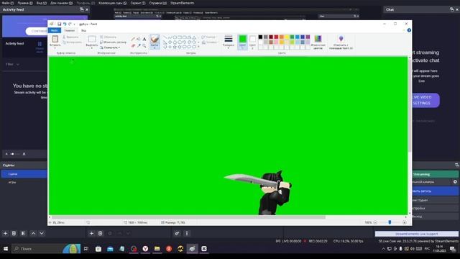Open Edit colors in Paint
Image resolution: width=460 pixels, height=259 pixels.
point(318,42)
